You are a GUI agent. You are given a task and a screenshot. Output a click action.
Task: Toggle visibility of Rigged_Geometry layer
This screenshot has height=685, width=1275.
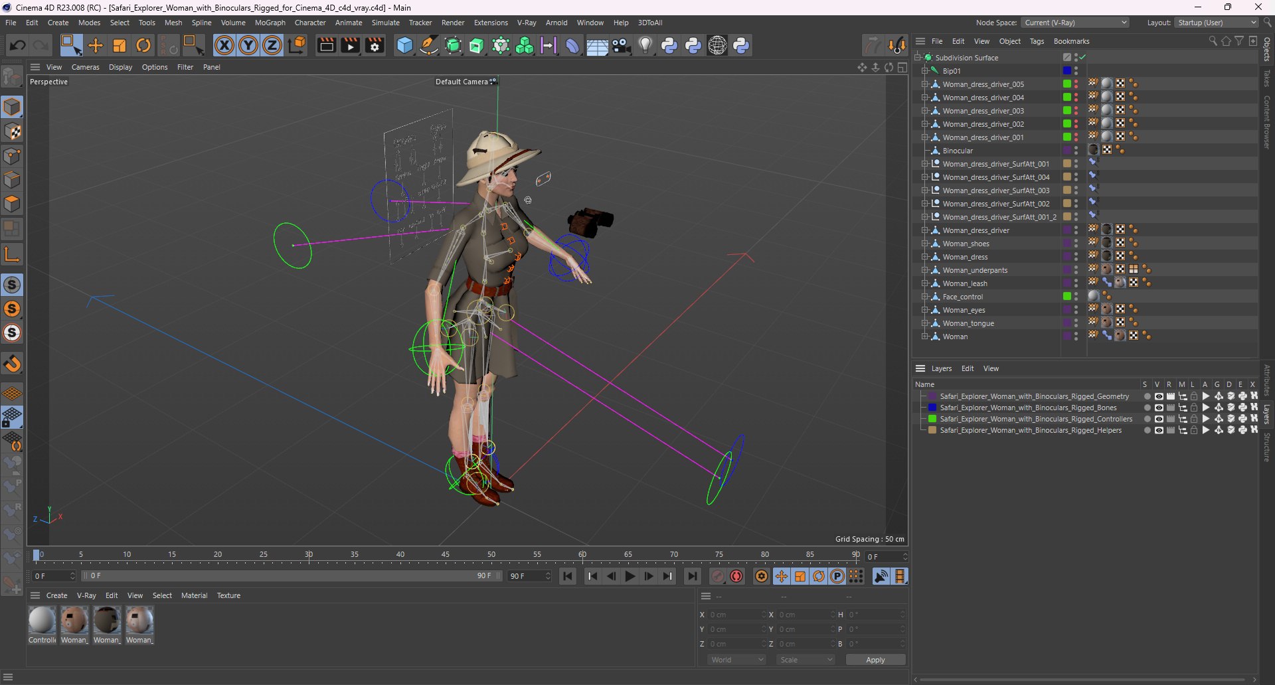coord(1159,396)
